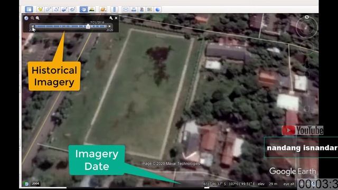Click the clock icon in time slider panel

[x=26, y=18]
